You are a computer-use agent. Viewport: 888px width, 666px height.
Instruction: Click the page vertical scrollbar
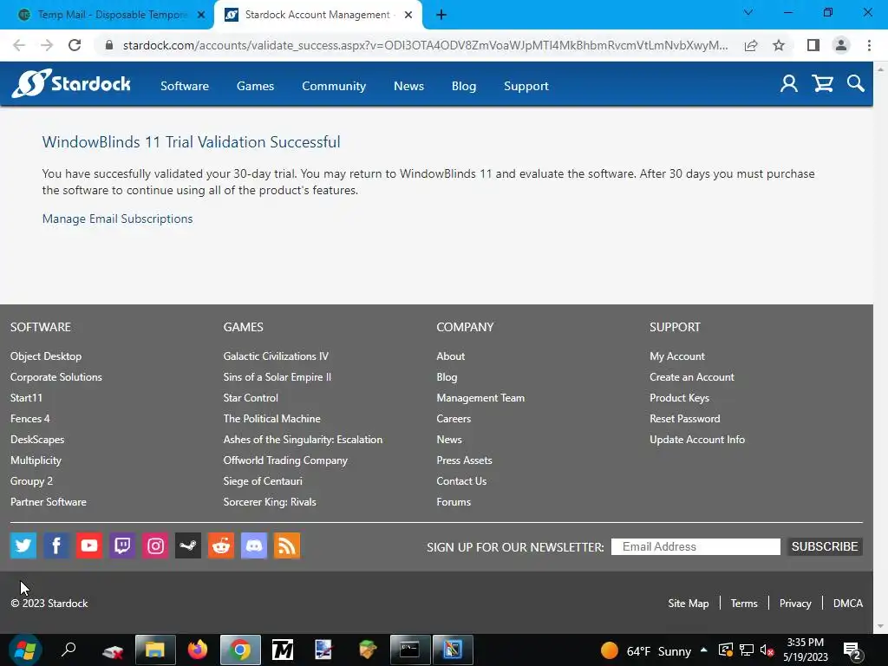880,347
